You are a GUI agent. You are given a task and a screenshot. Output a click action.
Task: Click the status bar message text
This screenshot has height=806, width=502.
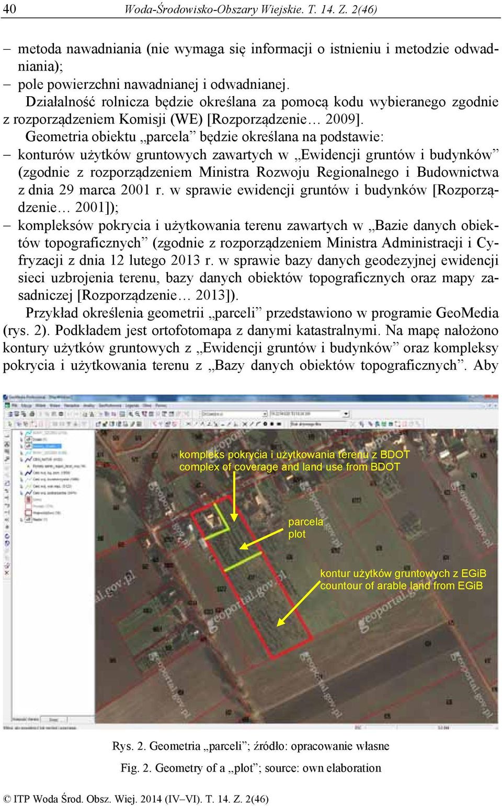[40, 728]
